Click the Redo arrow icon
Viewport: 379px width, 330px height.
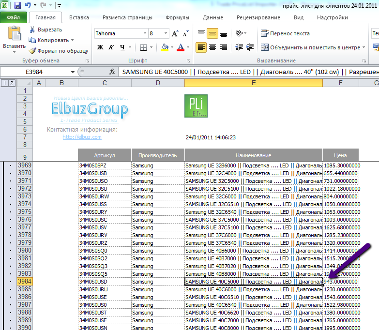tap(43, 5)
